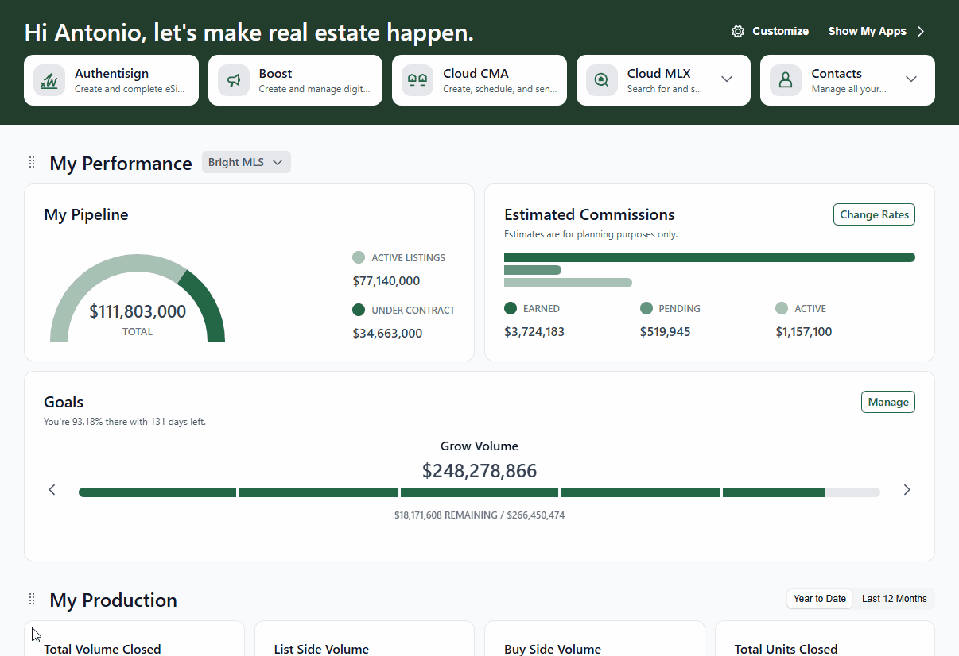
Task: Open the Bright MLS dropdown
Action: tap(246, 161)
